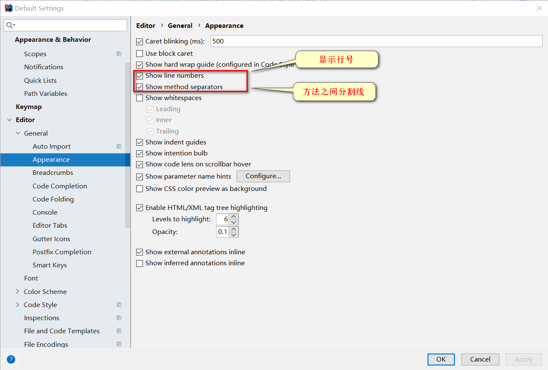This screenshot has height=370, width=548.
Task: Click the icon beside File and Code Templates
Action: point(119,331)
